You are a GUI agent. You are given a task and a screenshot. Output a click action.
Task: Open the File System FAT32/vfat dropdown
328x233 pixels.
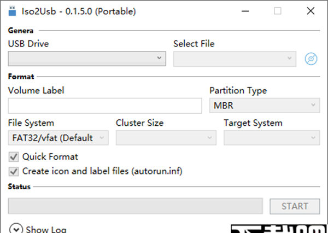tap(58, 138)
